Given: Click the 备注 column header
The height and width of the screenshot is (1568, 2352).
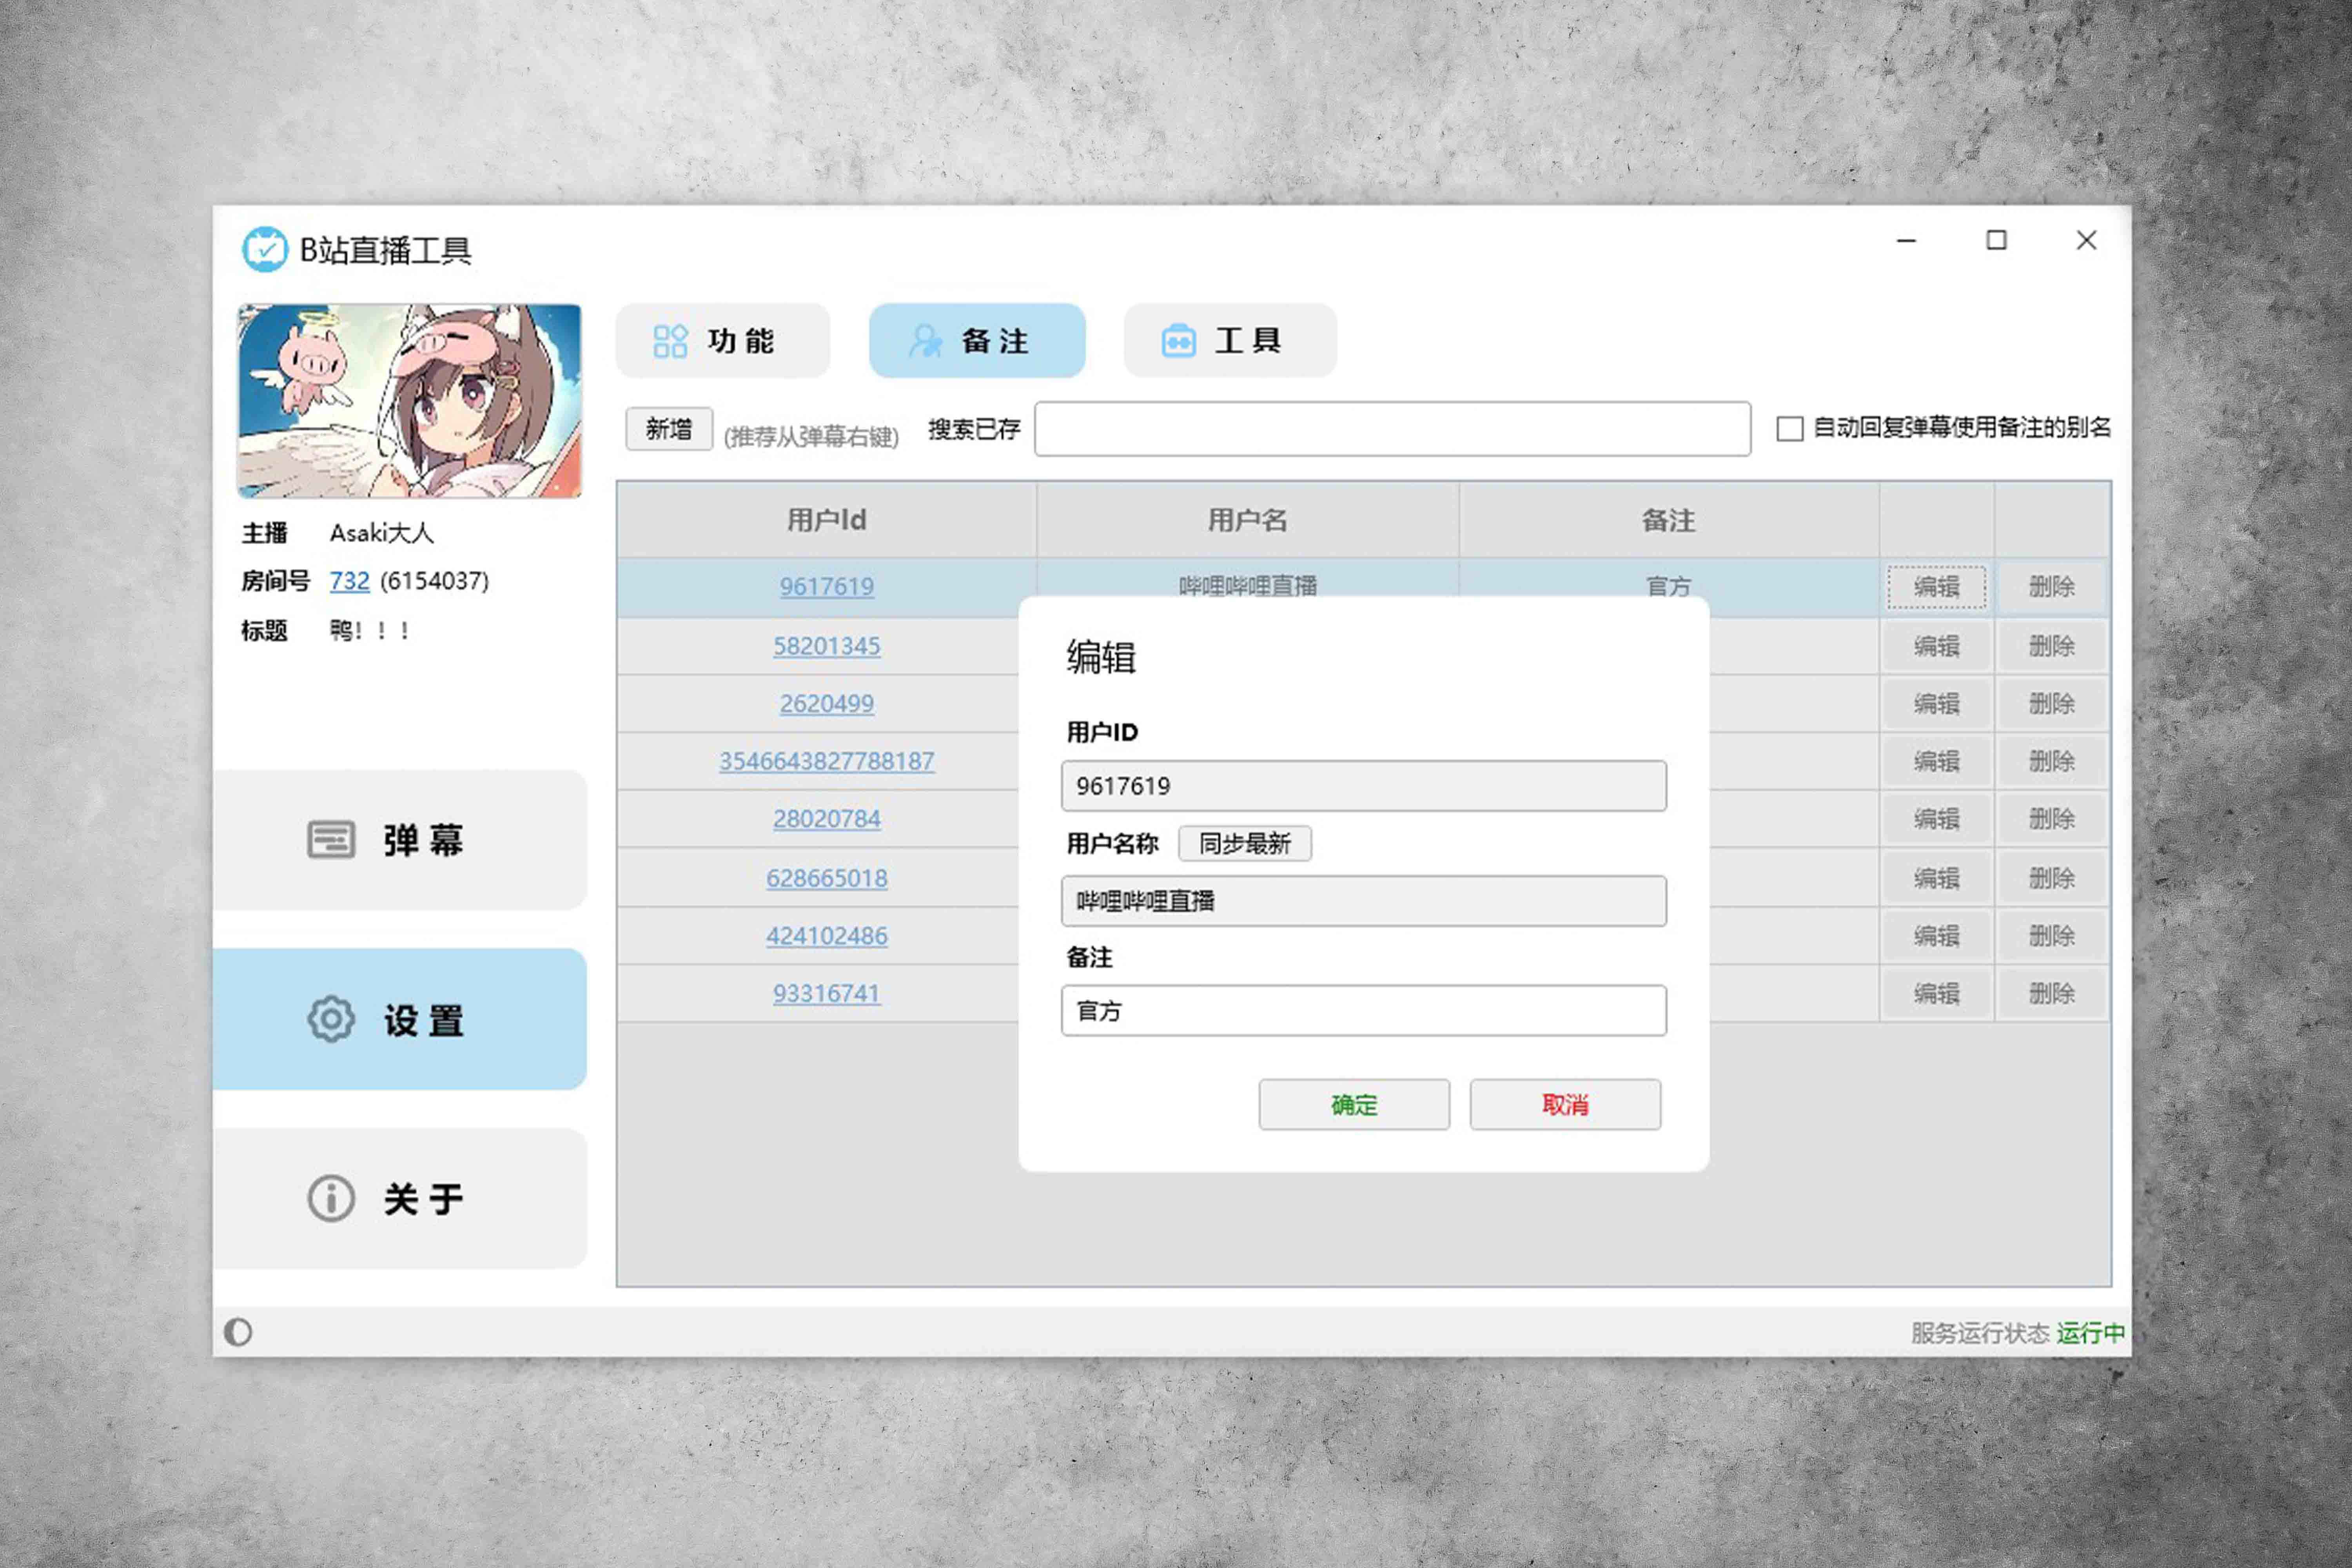Looking at the screenshot, I should (1669, 520).
